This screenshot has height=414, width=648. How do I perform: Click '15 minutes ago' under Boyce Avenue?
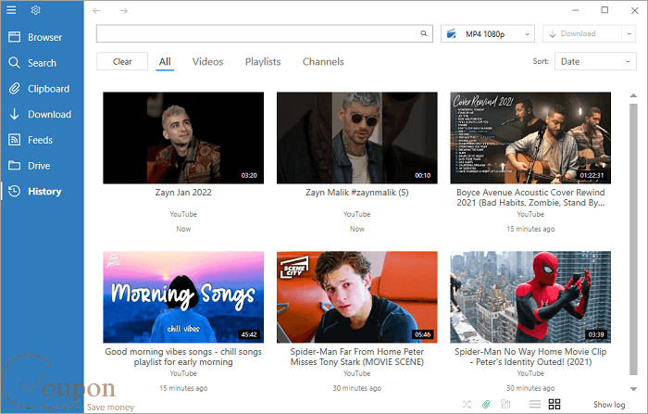tap(530, 229)
